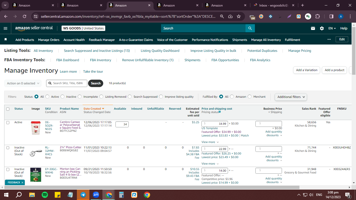This screenshot has width=356, height=200.
Task: Open the Seller Central hamburger menu
Action: coord(5,28)
